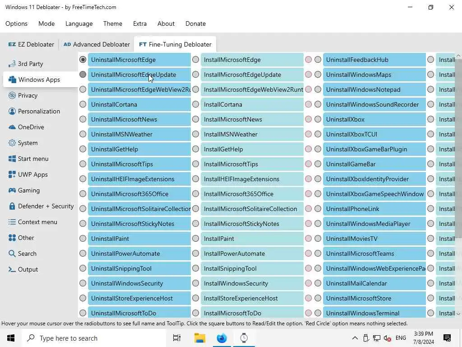The height and width of the screenshot is (347, 462).
Task: Switch to the Advanced Debloater tab
Action: [x=97, y=45]
